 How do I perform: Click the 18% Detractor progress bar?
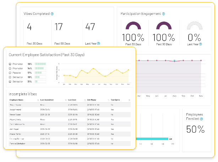[40, 77]
